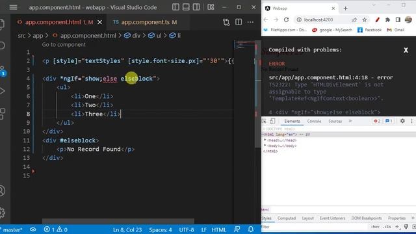Activate DevTools inspect element picker
This screenshot has width=416, height=234.
click(x=265, y=122)
